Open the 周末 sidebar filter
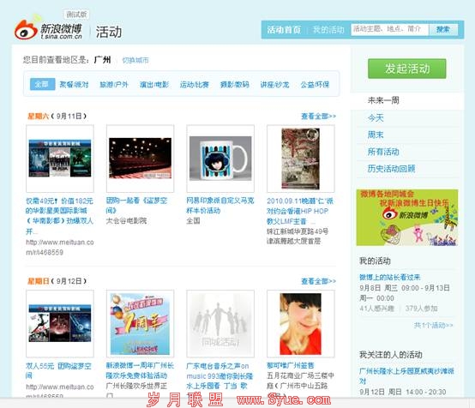 376,135
